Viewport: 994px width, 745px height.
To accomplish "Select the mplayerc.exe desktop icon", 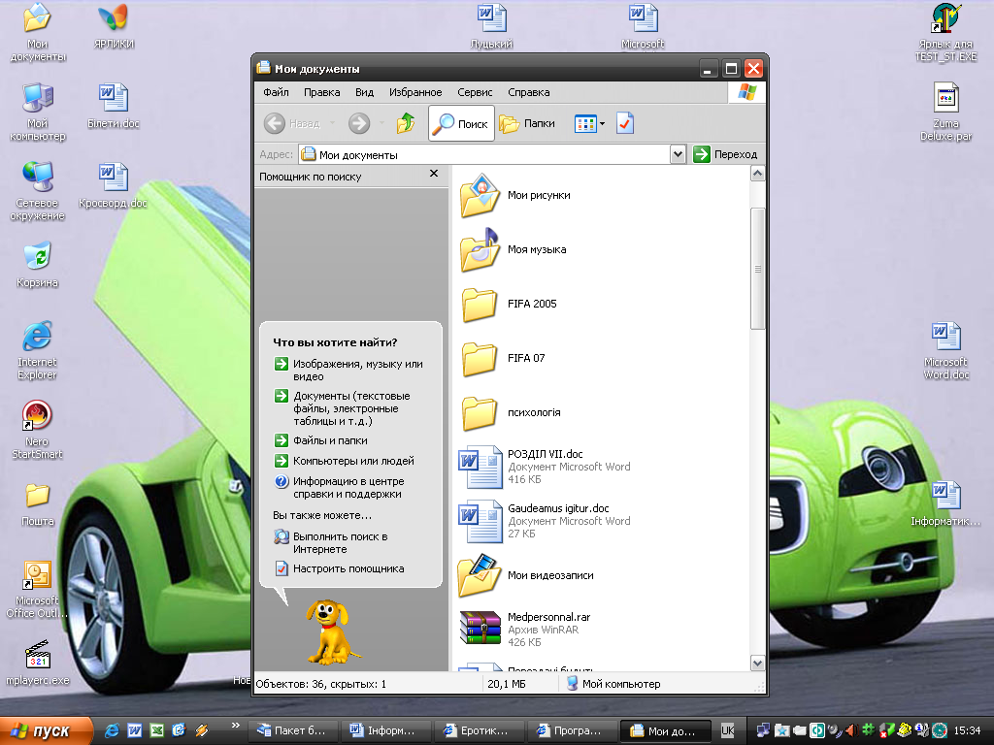I will 38,663.
